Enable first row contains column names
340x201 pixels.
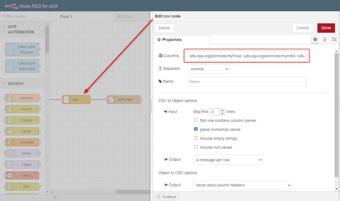(x=196, y=120)
